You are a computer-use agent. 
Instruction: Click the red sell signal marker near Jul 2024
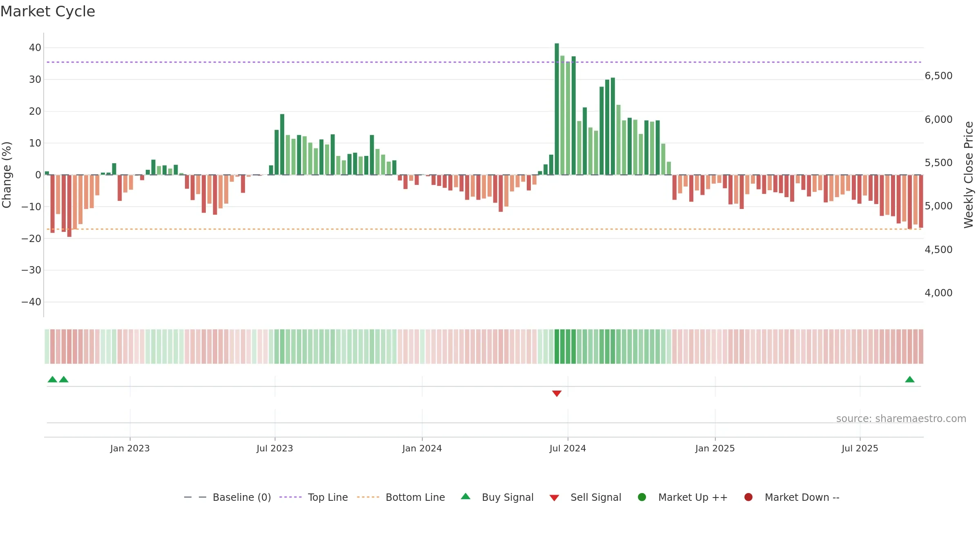(x=557, y=393)
